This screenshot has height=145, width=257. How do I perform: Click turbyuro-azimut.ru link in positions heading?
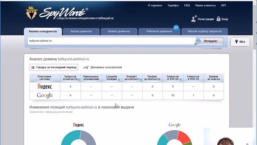click(x=82, y=107)
